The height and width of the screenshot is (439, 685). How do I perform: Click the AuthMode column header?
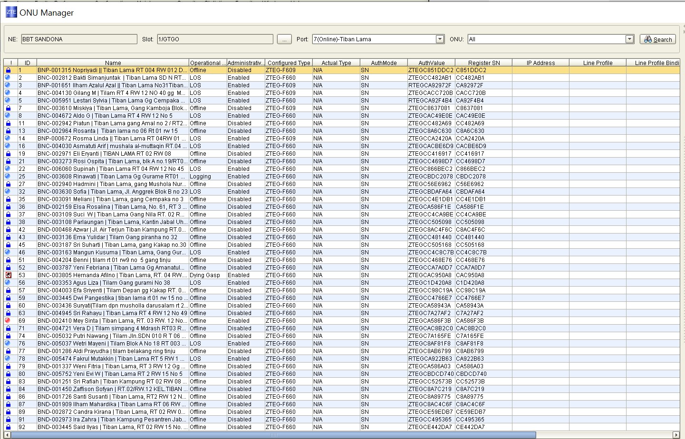pyautogui.click(x=384, y=63)
